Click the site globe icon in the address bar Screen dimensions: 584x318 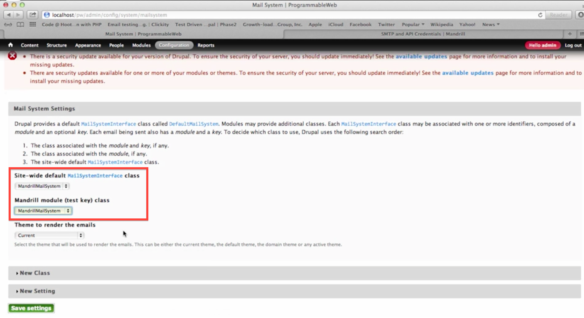click(47, 15)
